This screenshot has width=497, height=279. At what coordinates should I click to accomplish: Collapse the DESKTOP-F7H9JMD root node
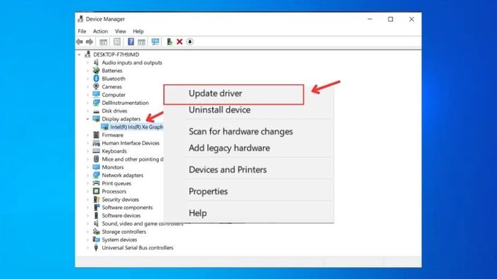point(80,55)
